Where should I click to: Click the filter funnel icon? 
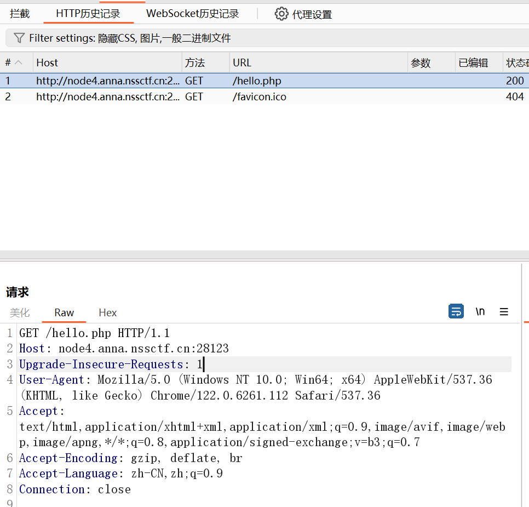tap(19, 38)
